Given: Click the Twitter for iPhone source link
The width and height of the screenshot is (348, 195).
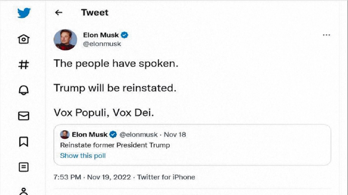Looking at the screenshot, I should click(x=166, y=177).
